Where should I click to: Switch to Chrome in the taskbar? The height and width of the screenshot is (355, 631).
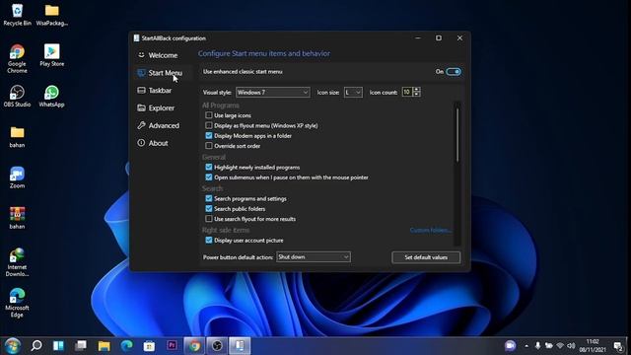pyautogui.click(x=195, y=346)
